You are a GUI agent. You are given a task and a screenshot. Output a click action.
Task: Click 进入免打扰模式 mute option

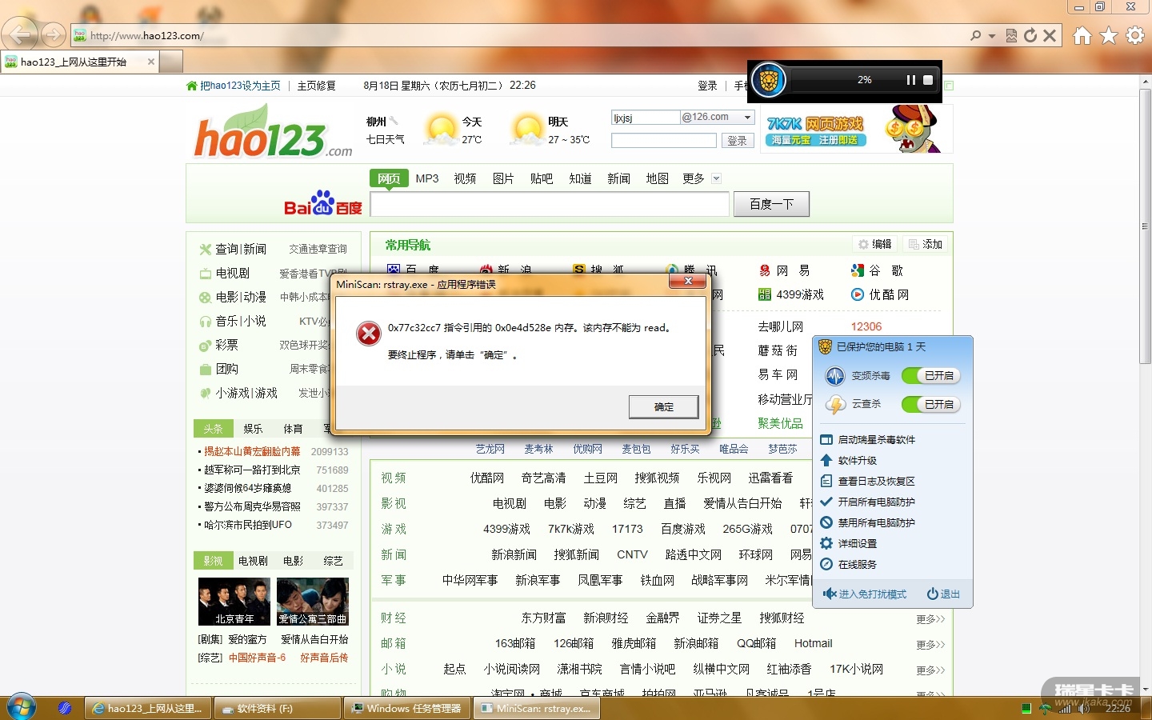pos(865,594)
